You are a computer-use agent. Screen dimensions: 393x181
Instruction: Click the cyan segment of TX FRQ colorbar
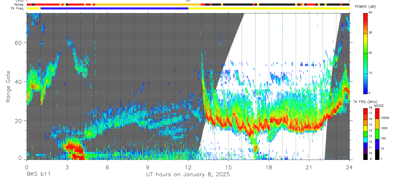(x=365, y=140)
